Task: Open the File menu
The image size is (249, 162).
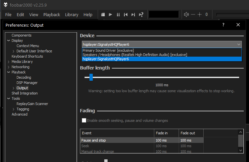Action: 8,14
